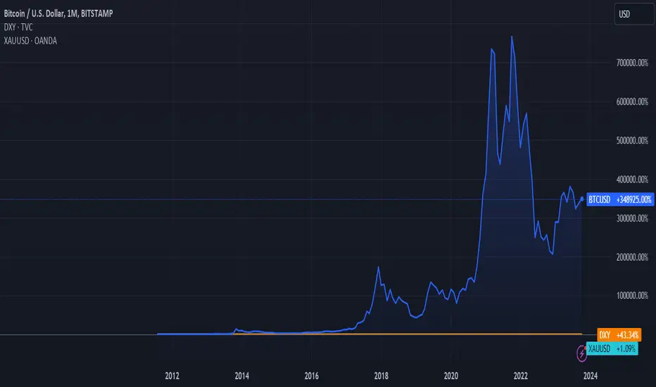Select the XAUUSD · OANDA comparison legend
Viewport: 656px width, 387px height.
coord(30,41)
